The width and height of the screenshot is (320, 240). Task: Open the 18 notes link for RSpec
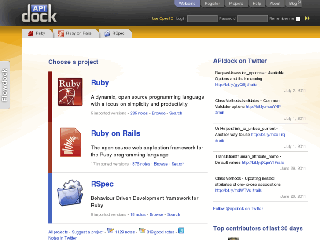click(x=138, y=214)
